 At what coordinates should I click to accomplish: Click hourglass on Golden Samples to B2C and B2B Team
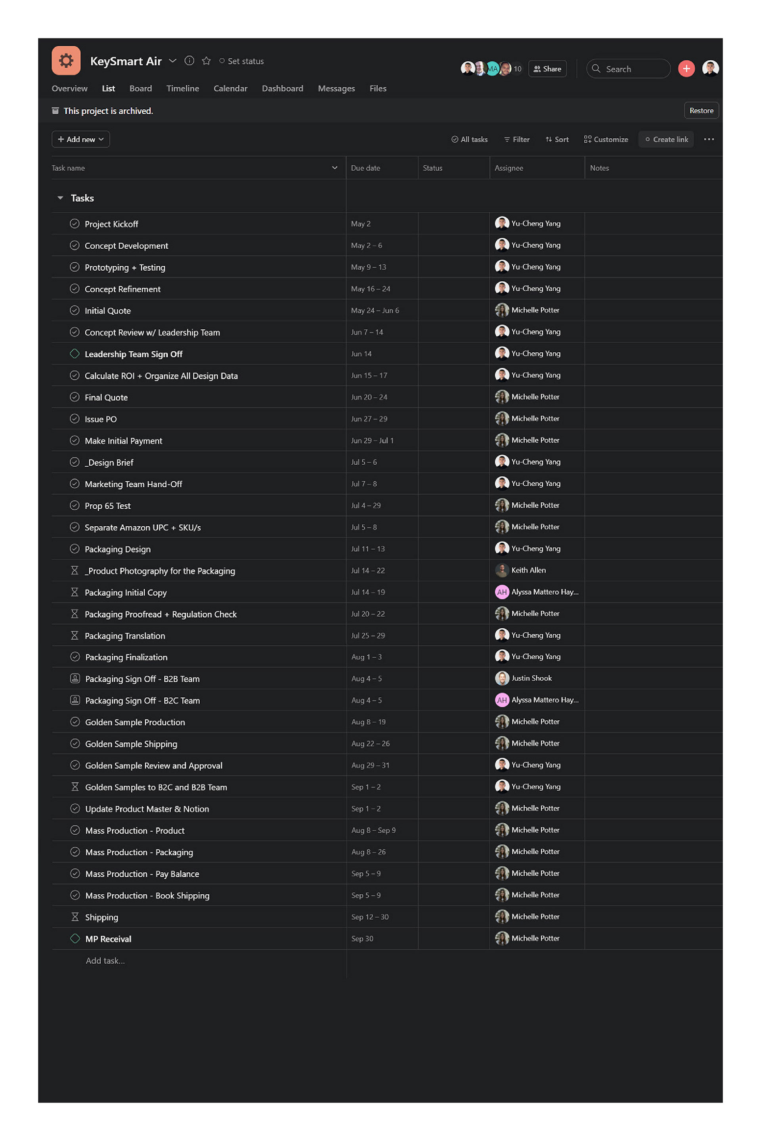(75, 787)
